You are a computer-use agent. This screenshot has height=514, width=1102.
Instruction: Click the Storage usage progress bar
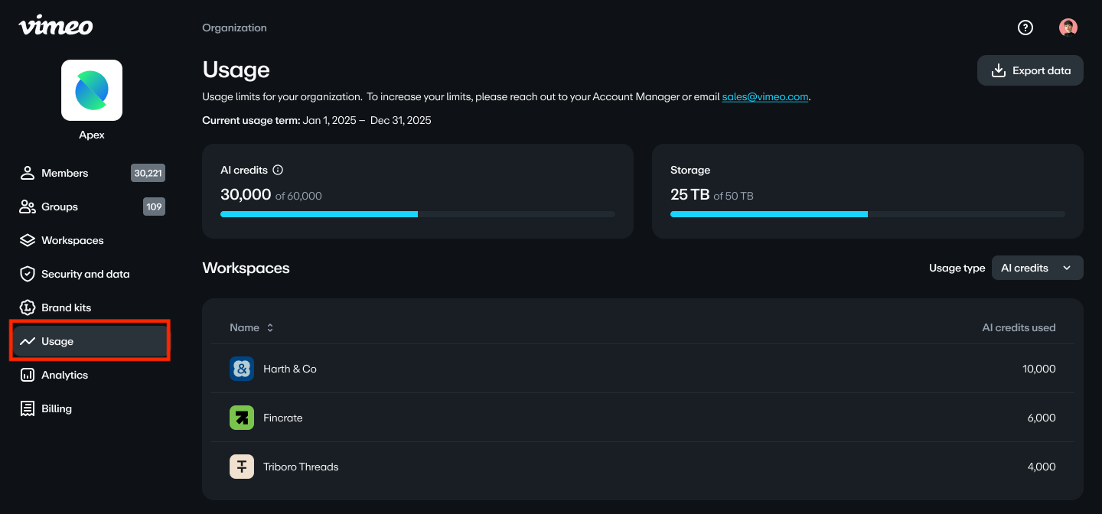(x=867, y=214)
